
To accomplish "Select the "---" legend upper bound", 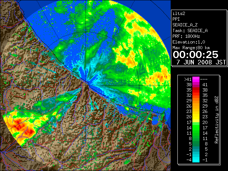I will point(204,79).
